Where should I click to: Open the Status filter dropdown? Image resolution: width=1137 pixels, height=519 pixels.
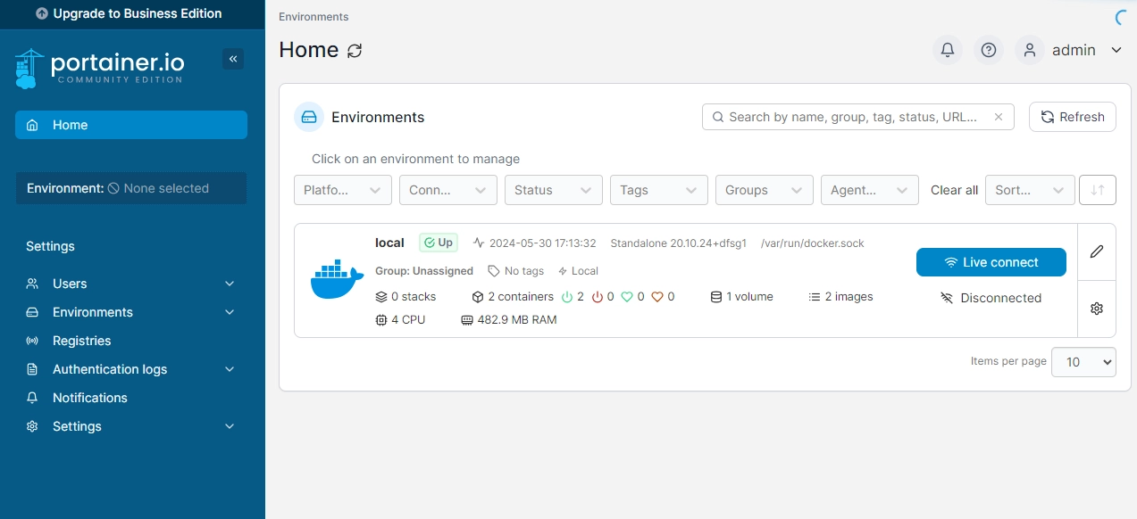click(554, 190)
